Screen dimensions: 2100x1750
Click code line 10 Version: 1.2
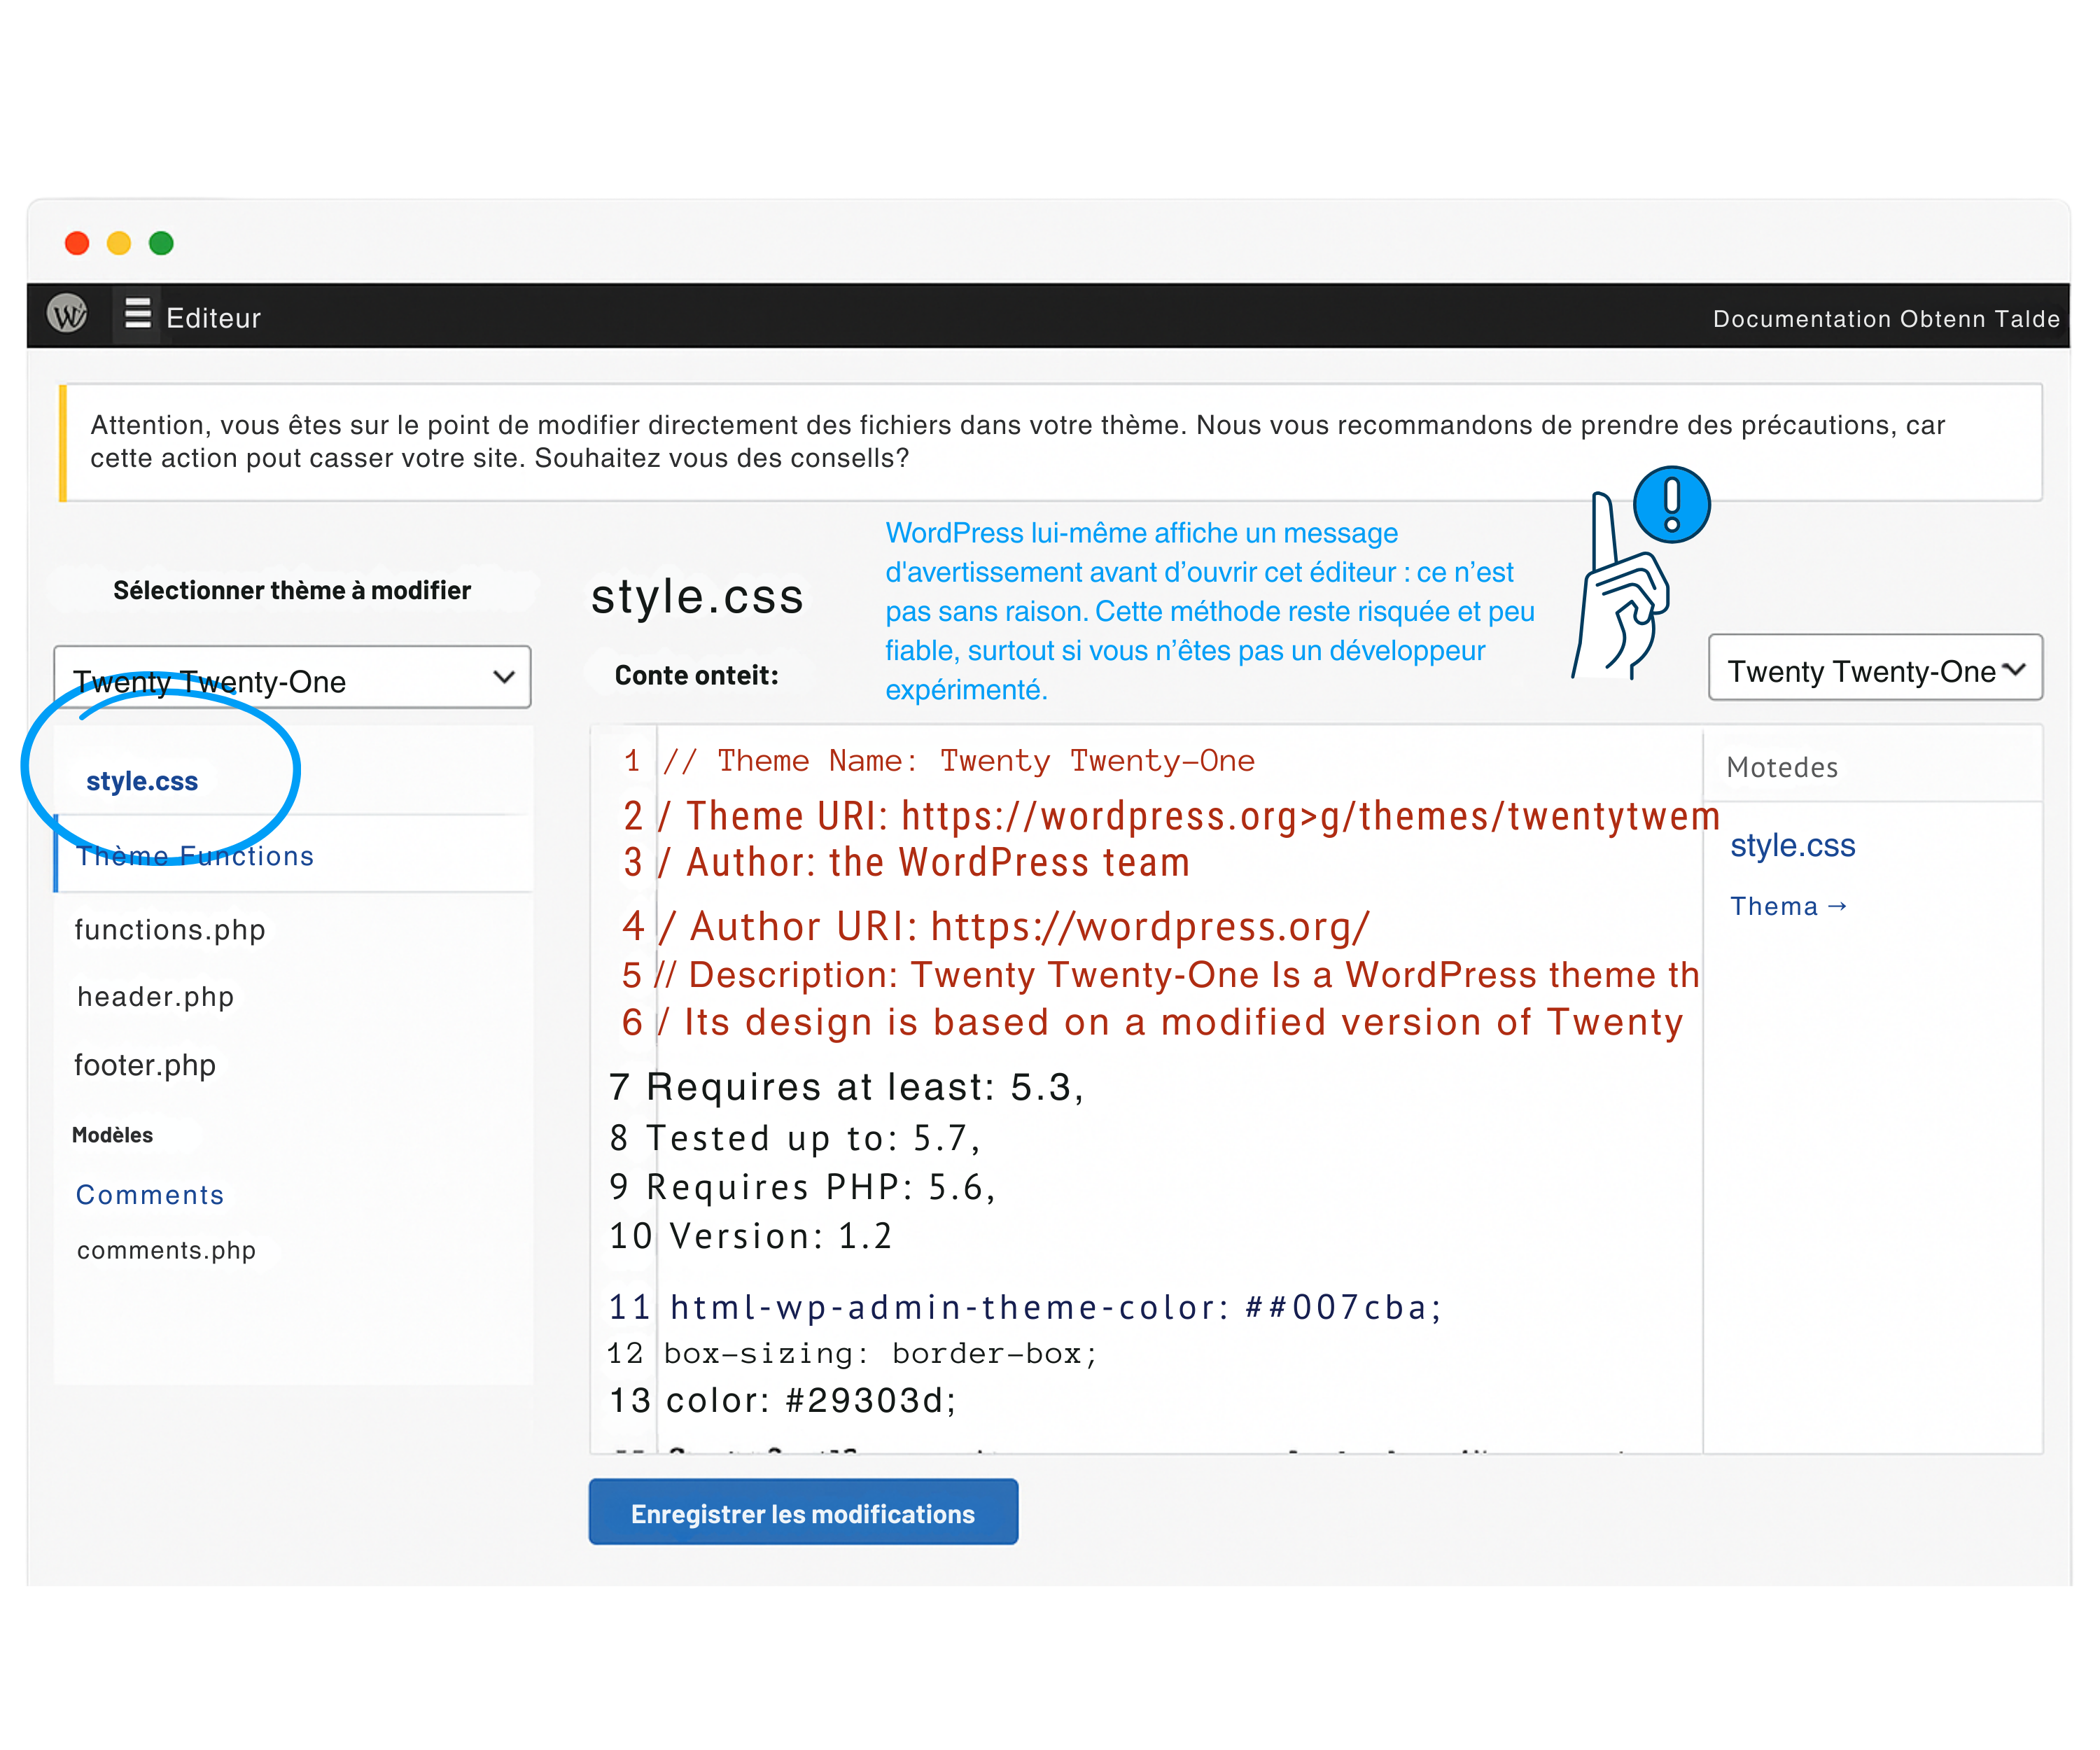tap(750, 1237)
